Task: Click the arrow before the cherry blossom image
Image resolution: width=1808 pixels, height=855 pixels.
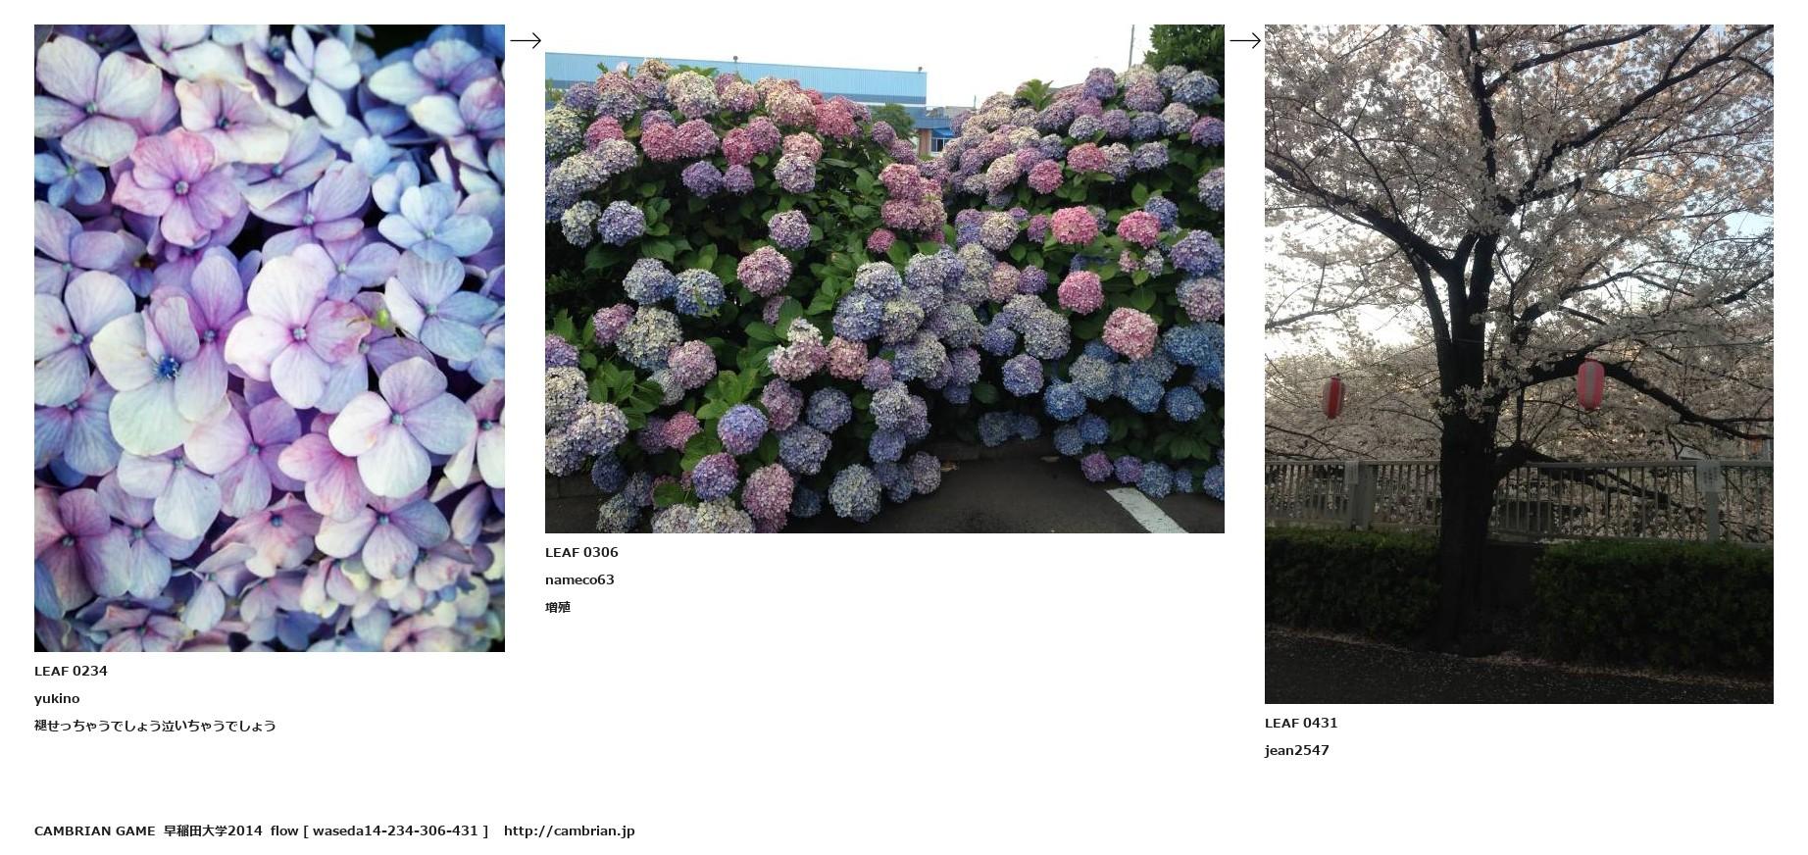Action: pos(1245,40)
